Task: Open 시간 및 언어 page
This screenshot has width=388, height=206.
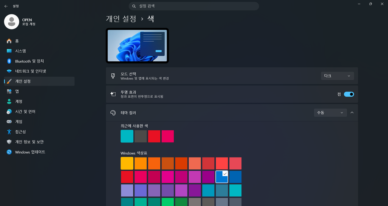Action: 39,112
